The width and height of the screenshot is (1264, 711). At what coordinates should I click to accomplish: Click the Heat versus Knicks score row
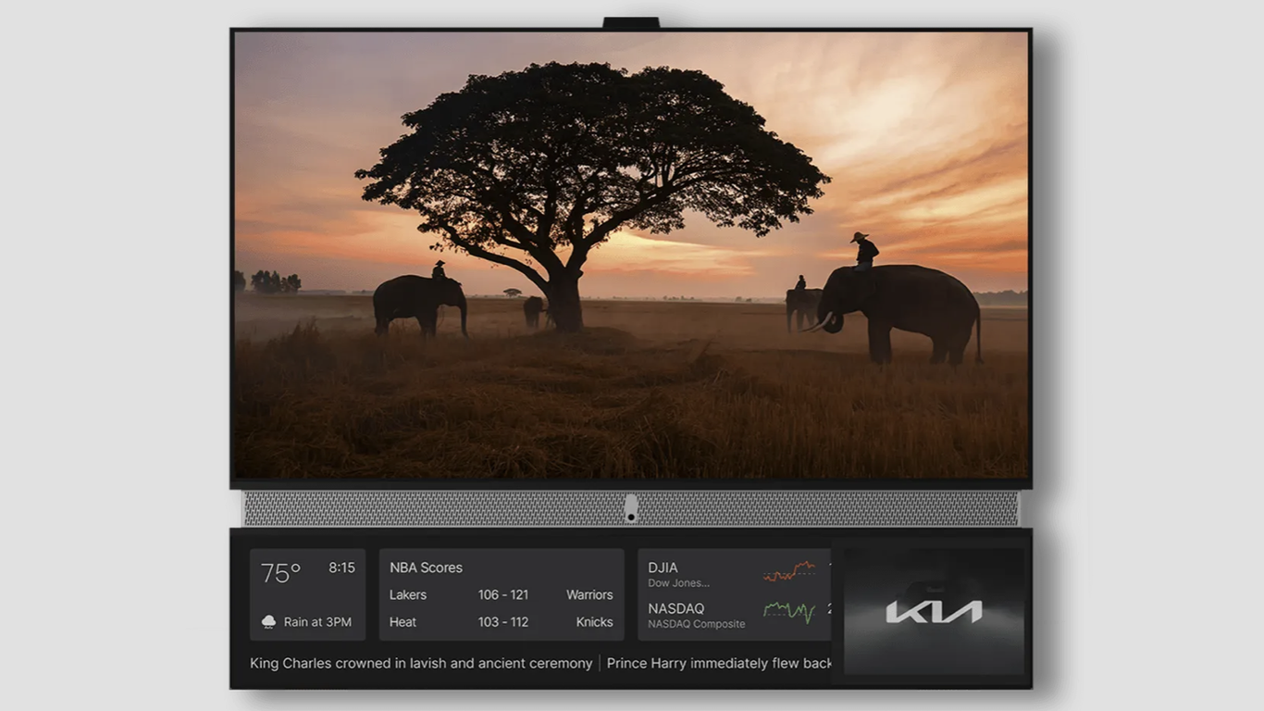tap(500, 621)
